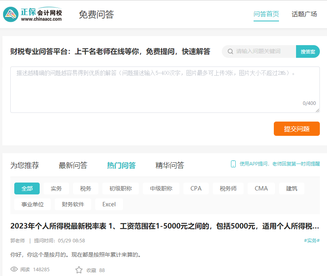Click the 正保会计网校 logo
Viewport: 327px width, 276px height.
point(33,14)
